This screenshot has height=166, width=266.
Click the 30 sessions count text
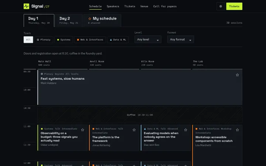pos(234,23)
